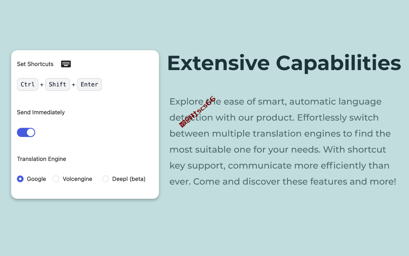Click the keyboard icon beside Set Shortcuts
The width and height of the screenshot is (409, 256).
66,64
